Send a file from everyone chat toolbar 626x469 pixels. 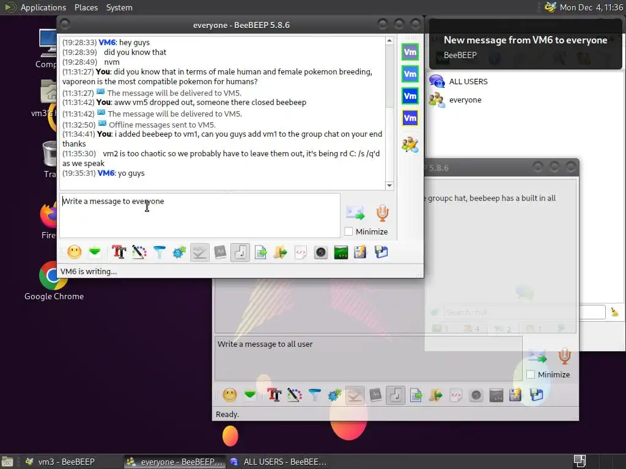click(260, 252)
